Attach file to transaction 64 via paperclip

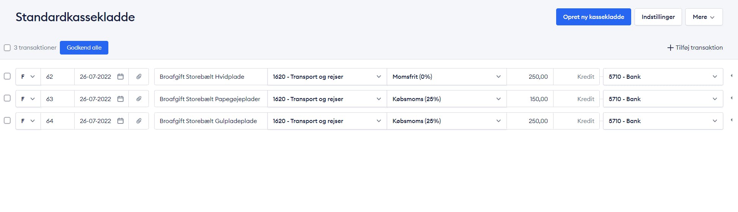coord(139,121)
